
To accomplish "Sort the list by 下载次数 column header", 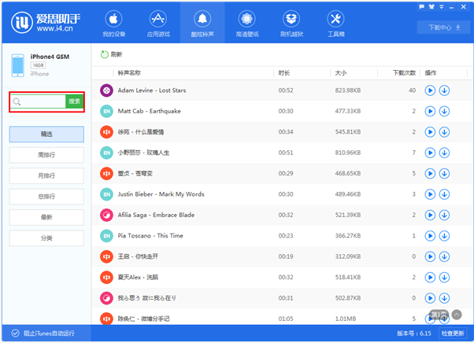I will [x=403, y=72].
